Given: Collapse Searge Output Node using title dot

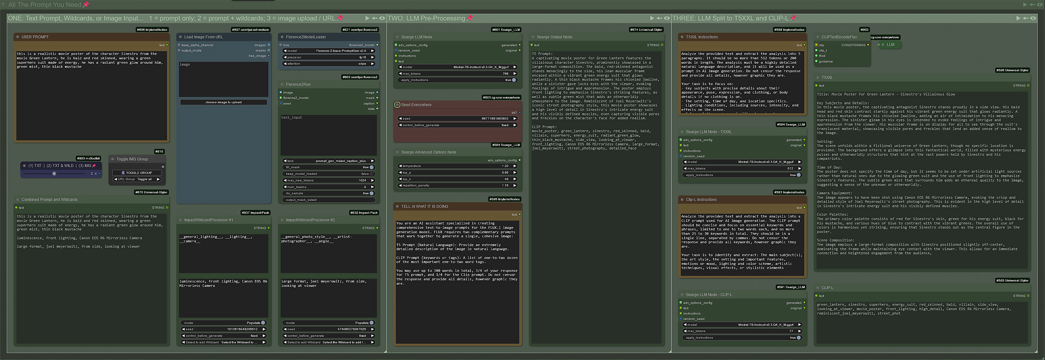Looking at the screenshot, I should [x=533, y=37].
